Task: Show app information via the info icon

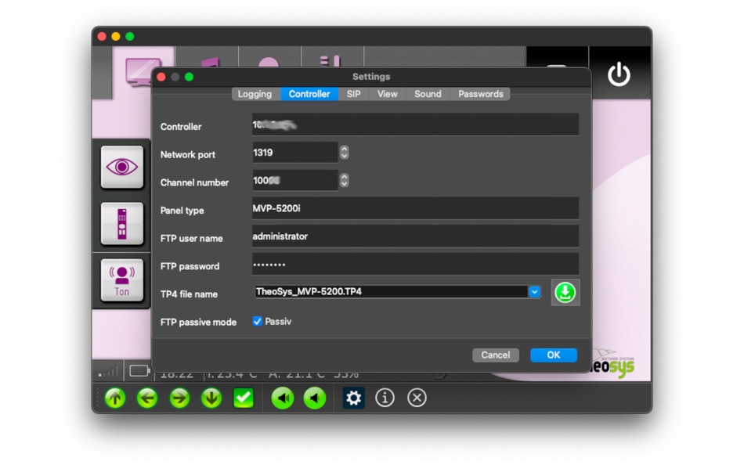Action: coord(385,398)
